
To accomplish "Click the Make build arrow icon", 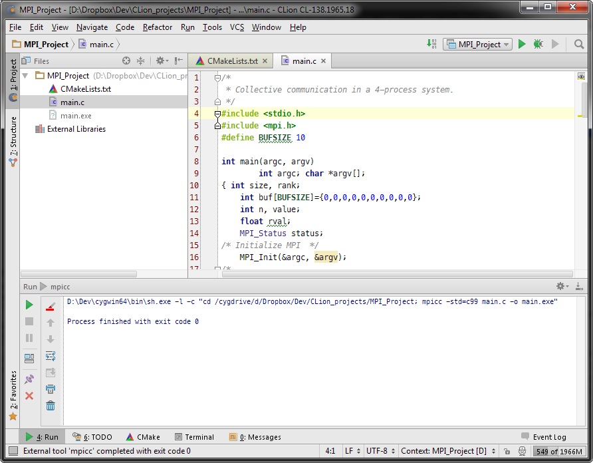I will click(x=431, y=44).
